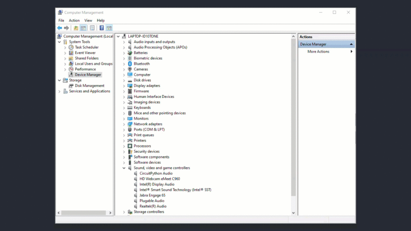Select HD Webcam eMeet C960 device
The height and width of the screenshot is (231, 411).
pos(160,179)
